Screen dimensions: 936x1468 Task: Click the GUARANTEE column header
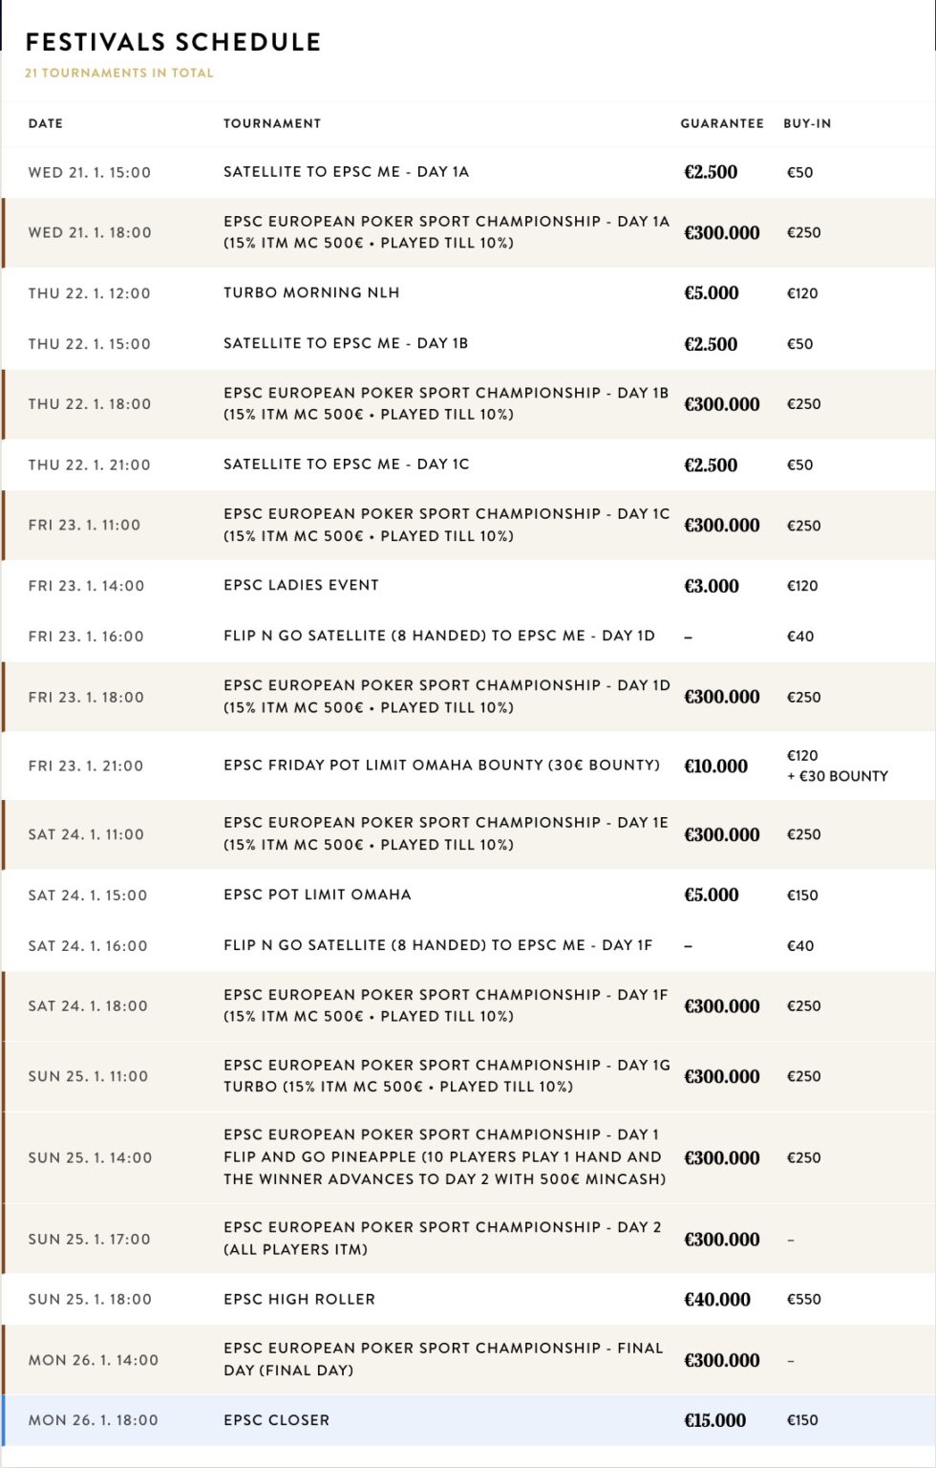point(721,123)
